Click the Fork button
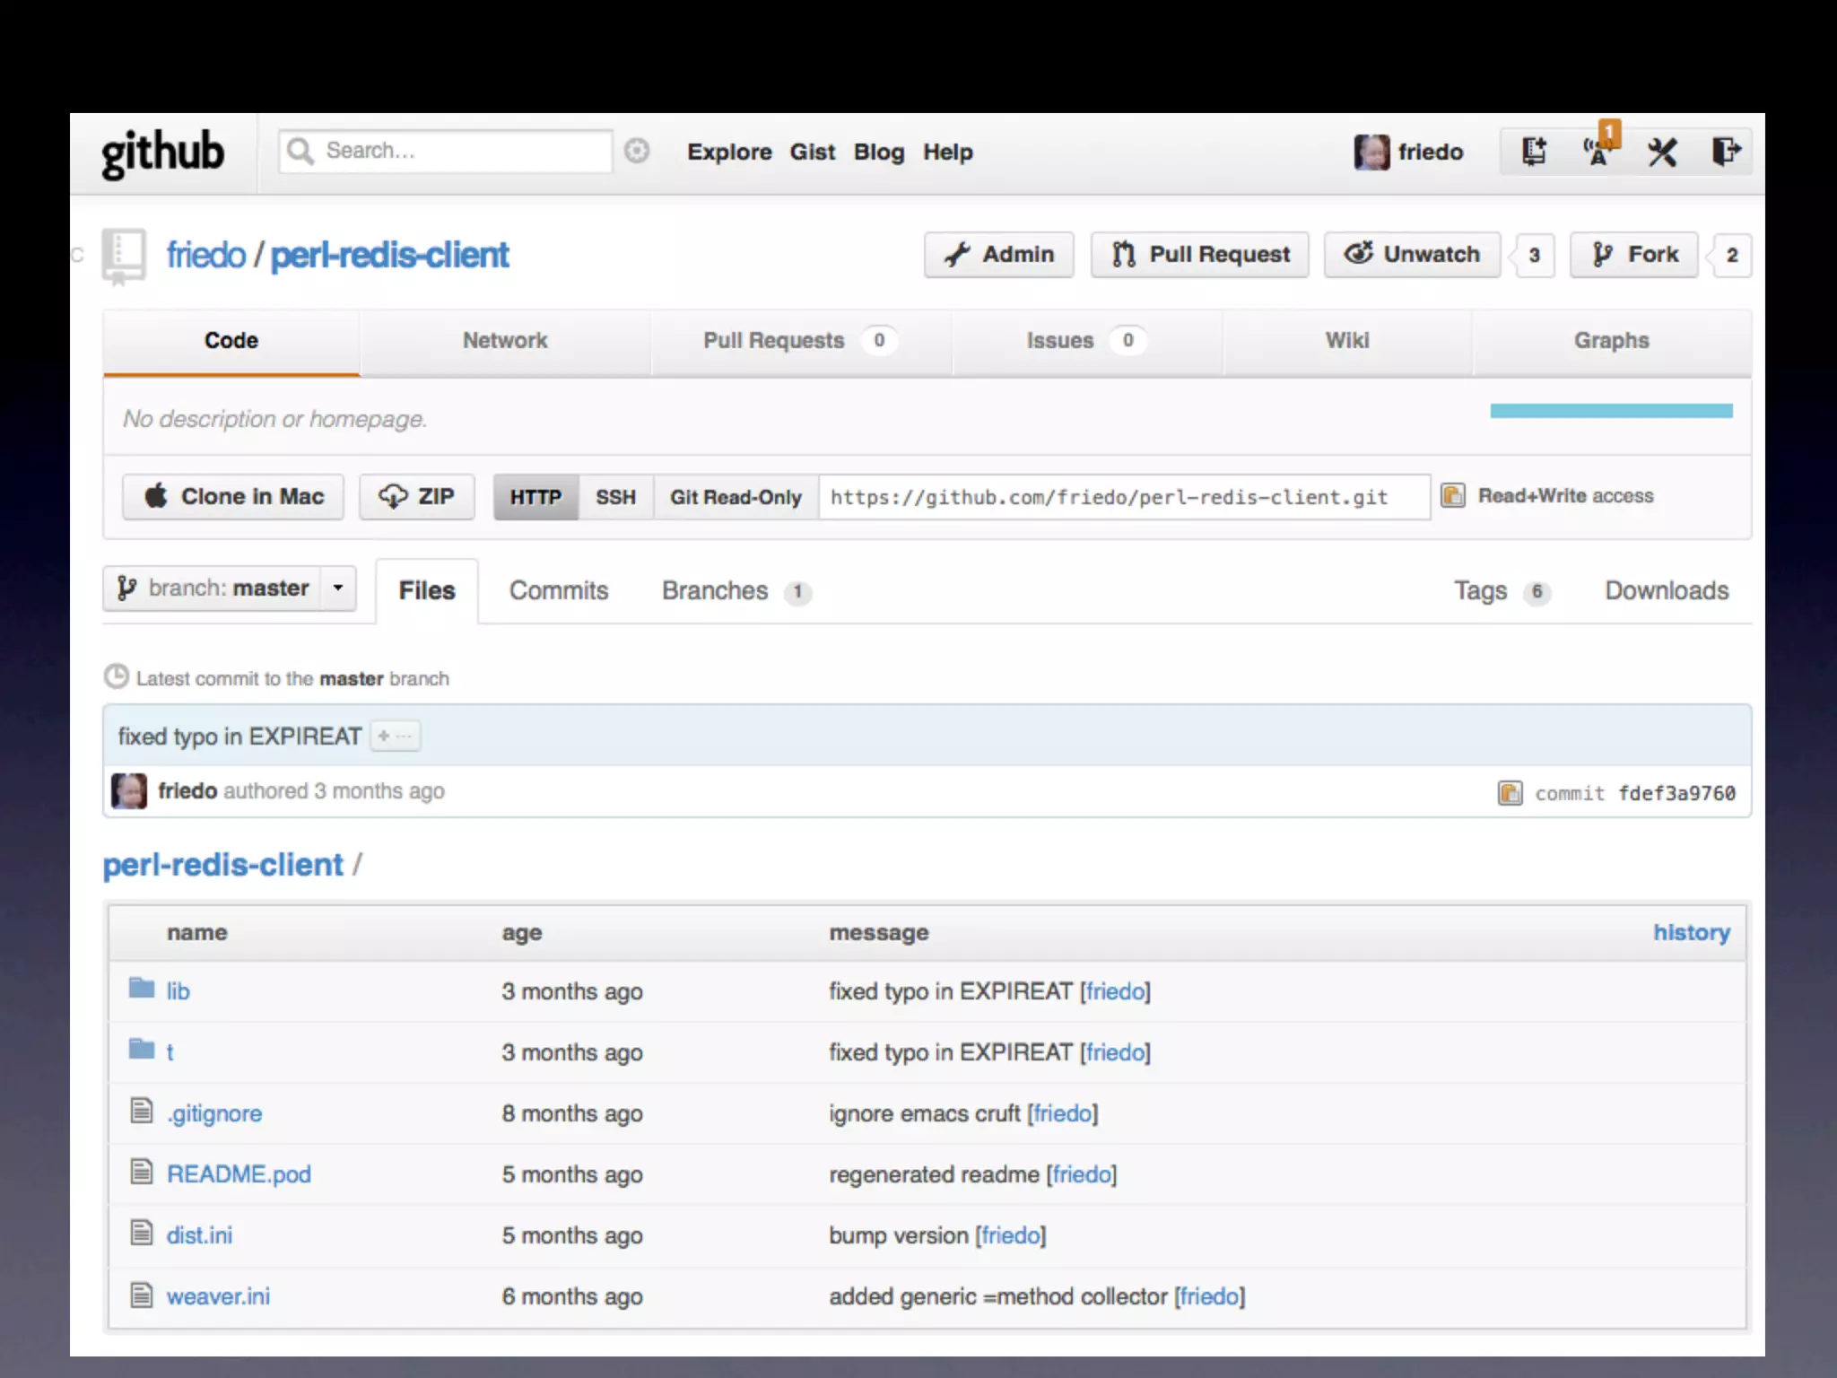This screenshot has width=1837, height=1378. [x=1634, y=255]
